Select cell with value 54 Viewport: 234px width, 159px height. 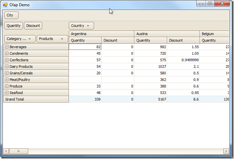85,67
